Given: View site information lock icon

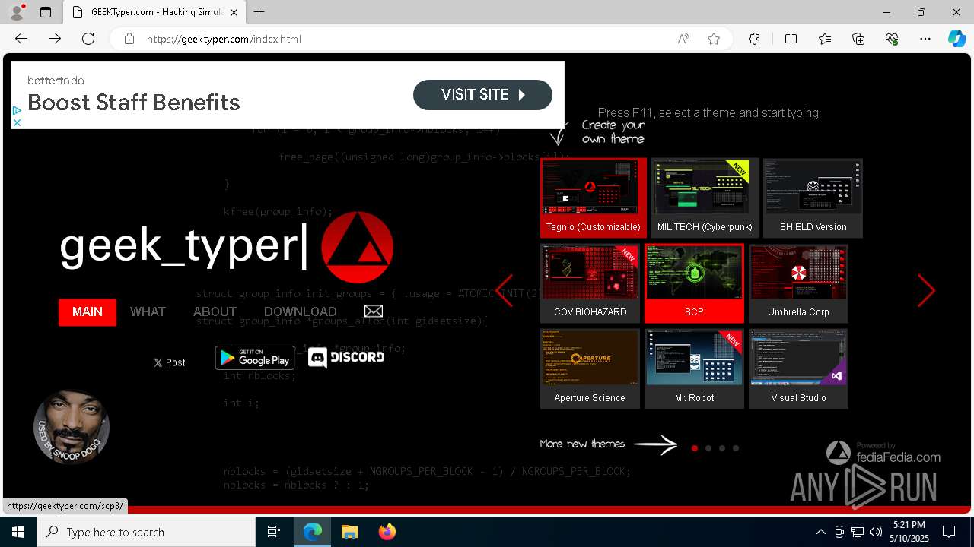Looking at the screenshot, I should pos(129,39).
